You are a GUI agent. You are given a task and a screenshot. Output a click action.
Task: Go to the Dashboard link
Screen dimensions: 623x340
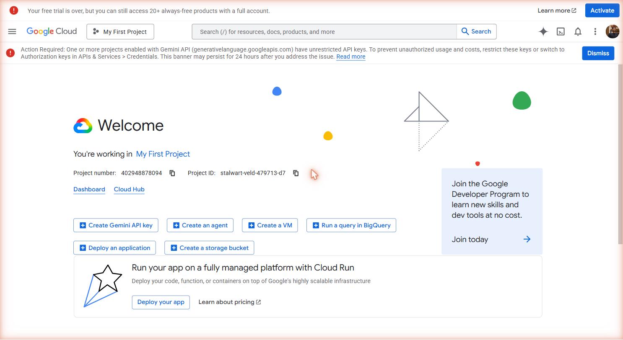(89, 189)
